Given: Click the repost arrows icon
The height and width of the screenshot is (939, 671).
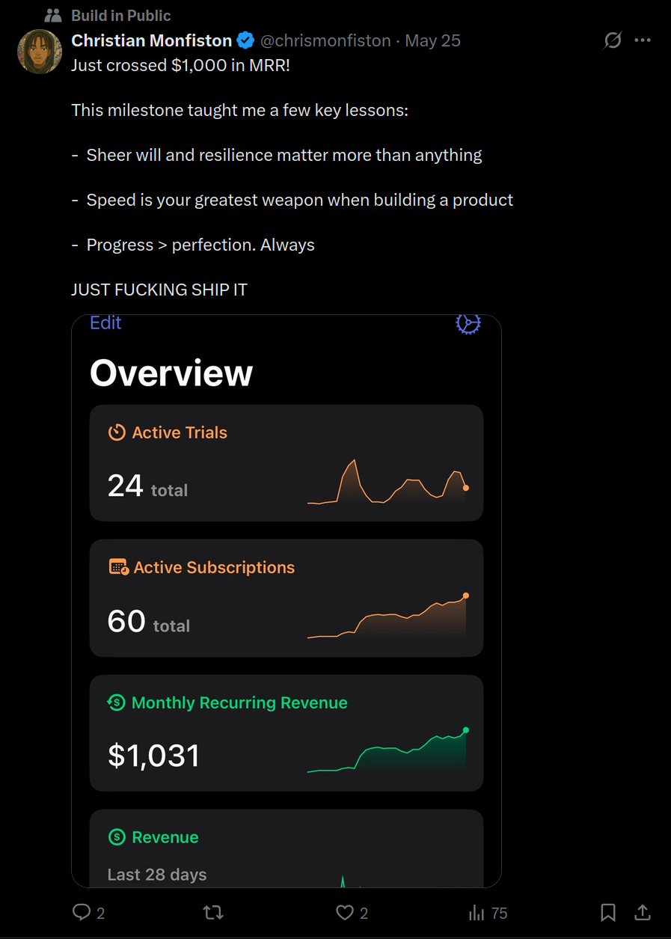Looking at the screenshot, I should (213, 912).
